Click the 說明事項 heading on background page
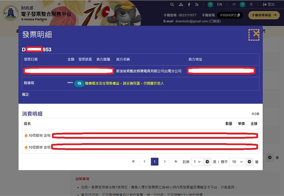Image resolution: width=284 pixels, height=196 pixels. (x=82, y=179)
